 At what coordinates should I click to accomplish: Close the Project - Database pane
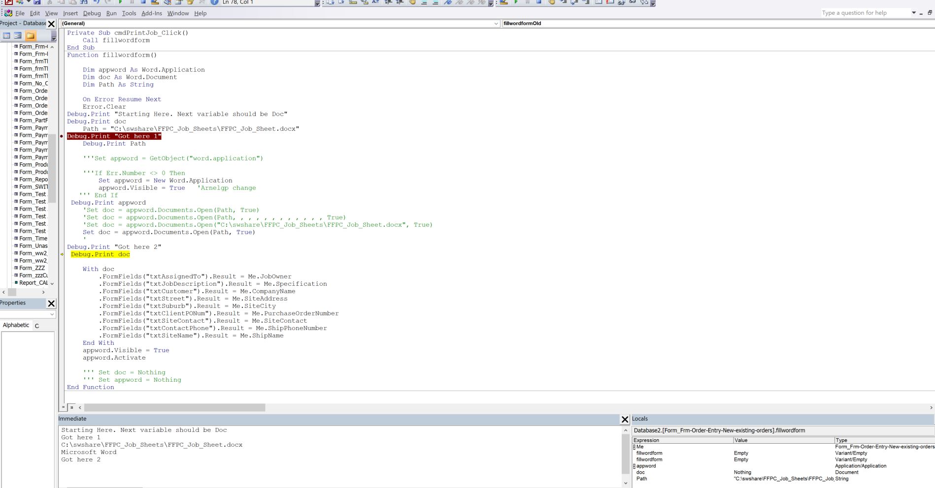tap(51, 24)
